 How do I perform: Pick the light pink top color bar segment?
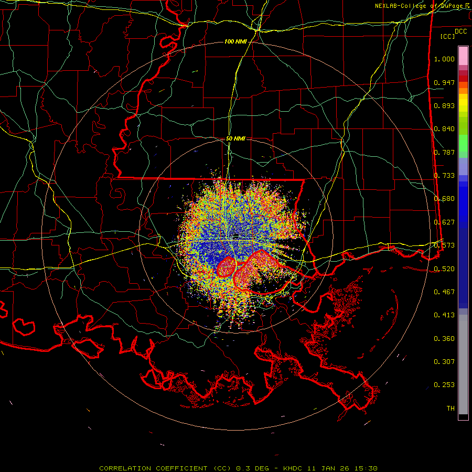[x=463, y=56]
